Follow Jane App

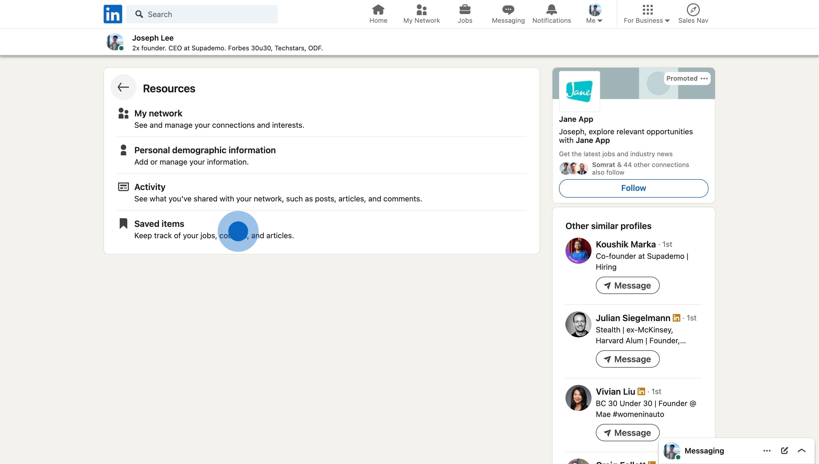tap(633, 188)
